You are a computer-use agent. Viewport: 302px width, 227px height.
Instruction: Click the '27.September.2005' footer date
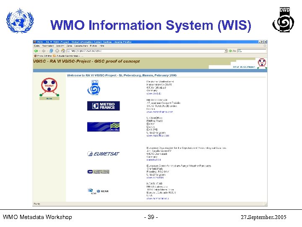pos(263,217)
